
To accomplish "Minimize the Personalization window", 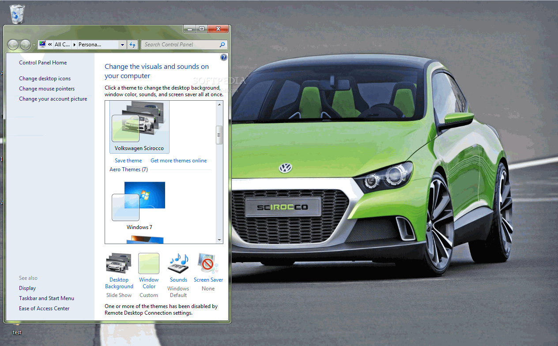I will coord(190,29).
